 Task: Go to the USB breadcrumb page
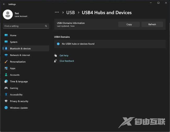(71, 12)
